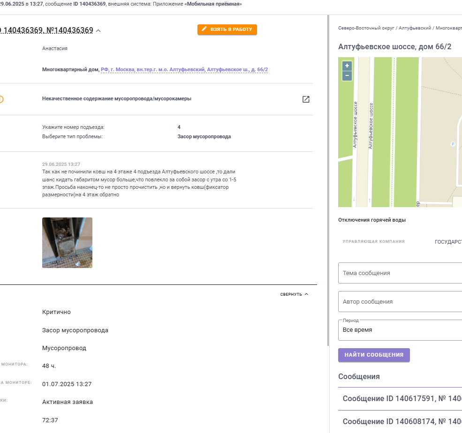Click the 'Взять в работу' button
Viewport: 462px width, 433px height.
click(x=227, y=30)
